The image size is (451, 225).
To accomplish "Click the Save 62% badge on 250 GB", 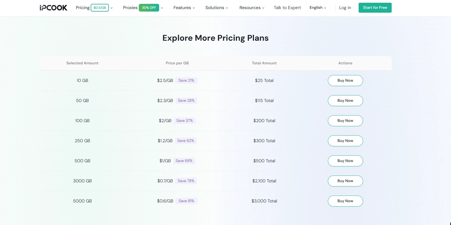I will (x=186, y=141).
